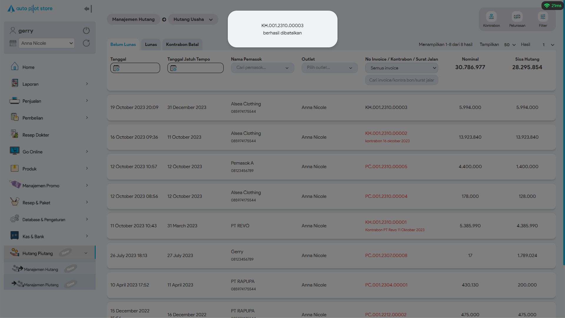Open the Anna Nicole outlet dropdown
Viewport: 565px width, 318px height.
(x=47, y=43)
